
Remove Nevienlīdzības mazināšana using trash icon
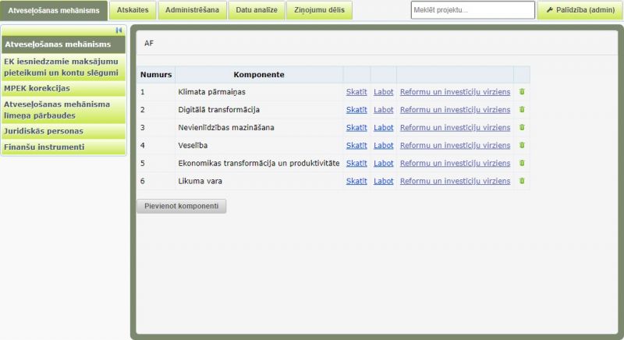coord(522,127)
